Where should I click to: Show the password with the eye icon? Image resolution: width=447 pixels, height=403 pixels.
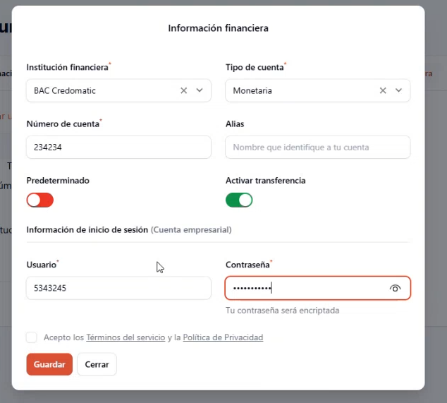coord(395,288)
